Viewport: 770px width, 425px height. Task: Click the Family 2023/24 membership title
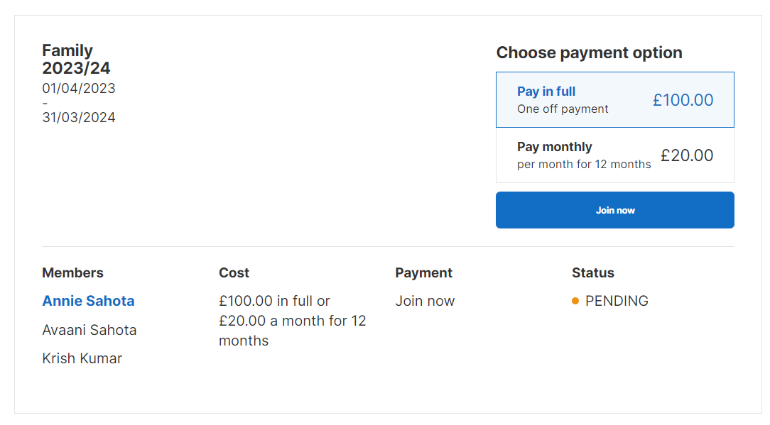pos(76,60)
